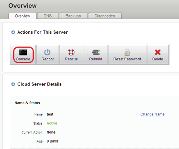179x149 pixels.
Task: Select the Rescue lifebuoy icon
Action: point(71,52)
